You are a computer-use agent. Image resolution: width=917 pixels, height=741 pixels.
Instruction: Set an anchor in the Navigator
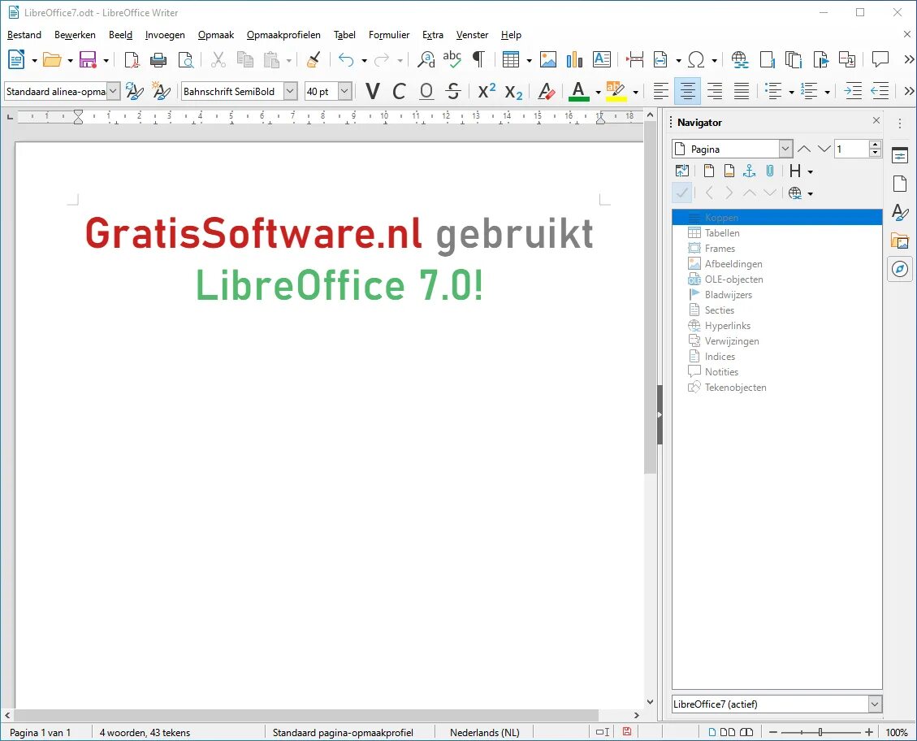click(x=749, y=171)
